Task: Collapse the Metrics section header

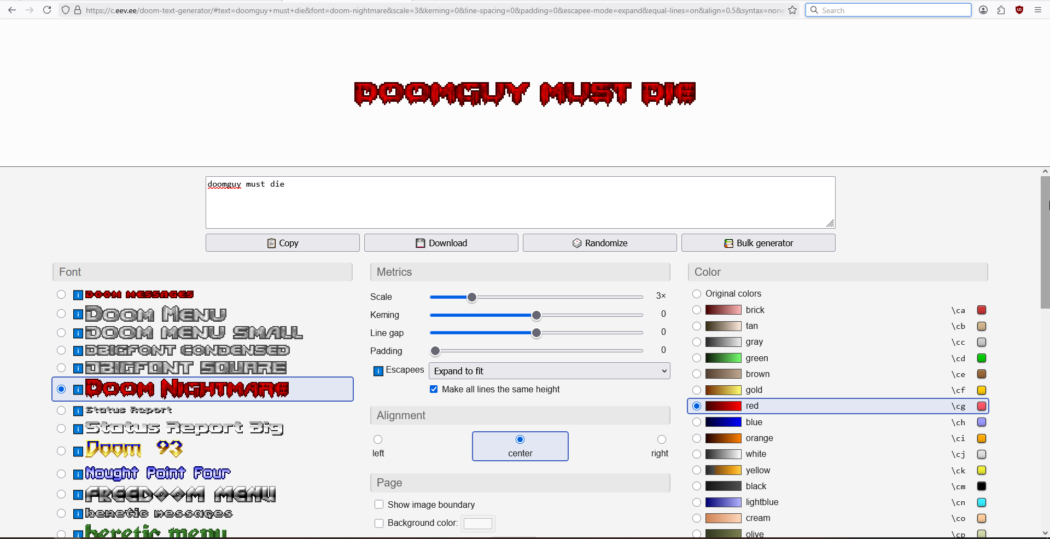Action: point(520,272)
